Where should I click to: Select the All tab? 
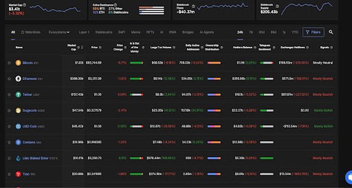[x=13, y=32]
